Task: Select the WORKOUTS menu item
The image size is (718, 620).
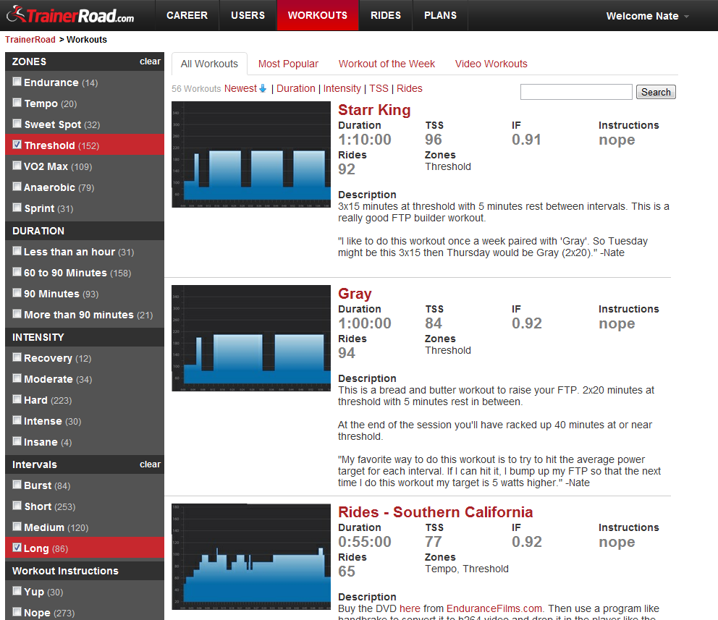Action: [x=317, y=15]
